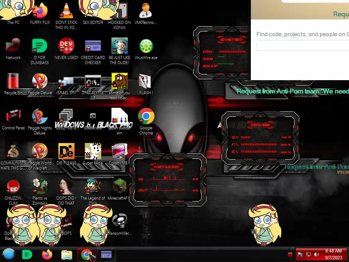Image resolution: width=349 pixels, height=262 pixels.
Task: Click the DRIVES widget header
Action: coord(260,125)
